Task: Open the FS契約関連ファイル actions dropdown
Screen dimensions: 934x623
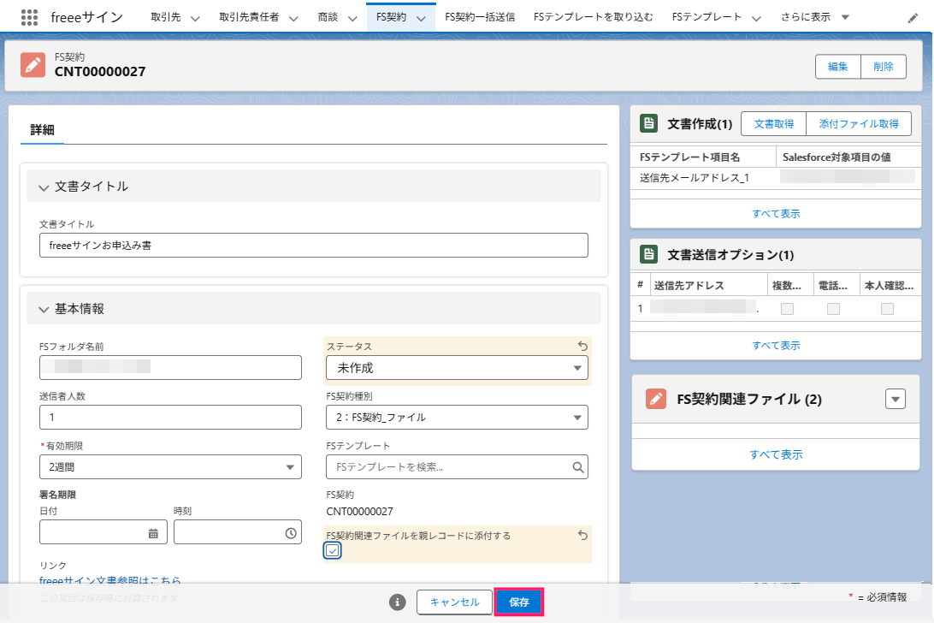Action: [x=896, y=399]
